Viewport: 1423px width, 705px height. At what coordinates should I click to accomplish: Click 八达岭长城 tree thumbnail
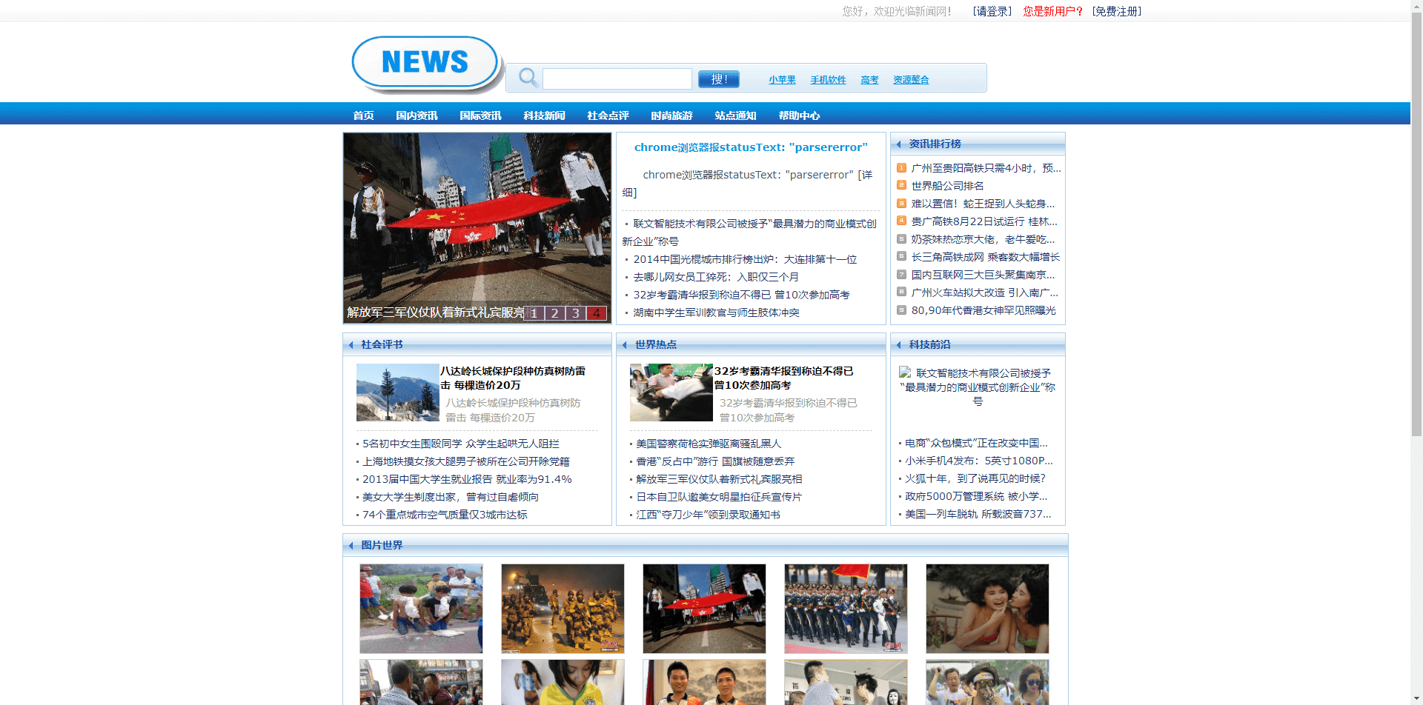point(398,392)
